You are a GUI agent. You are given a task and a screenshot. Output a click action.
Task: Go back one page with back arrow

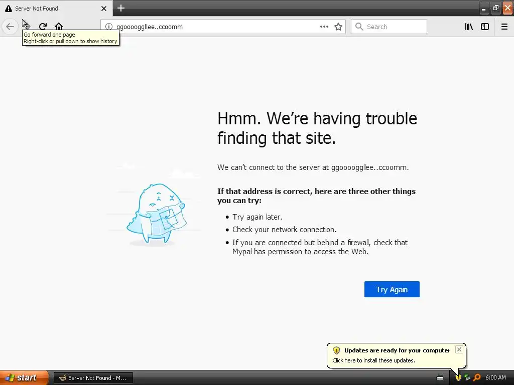10,27
